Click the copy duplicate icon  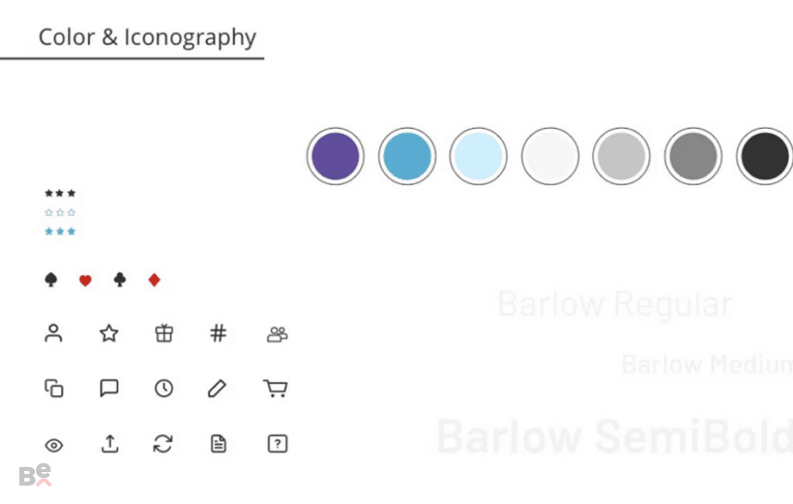(53, 389)
